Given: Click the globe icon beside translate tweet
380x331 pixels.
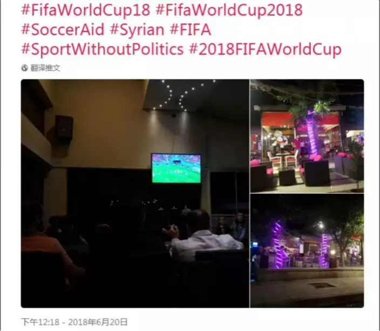Looking at the screenshot, I should coord(24,68).
